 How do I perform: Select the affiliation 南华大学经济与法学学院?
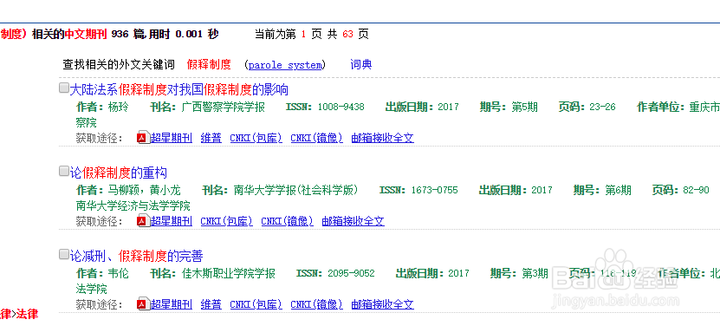[x=133, y=205]
